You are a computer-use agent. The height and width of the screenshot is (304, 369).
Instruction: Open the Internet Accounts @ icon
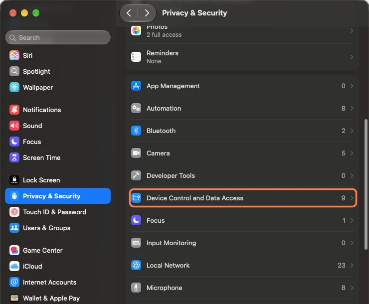pos(14,282)
